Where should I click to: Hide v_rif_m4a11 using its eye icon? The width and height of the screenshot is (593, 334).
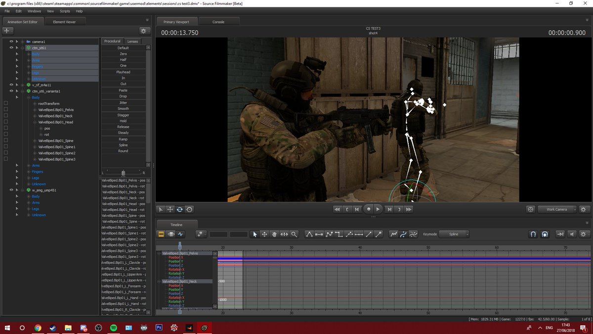[x=11, y=85]
